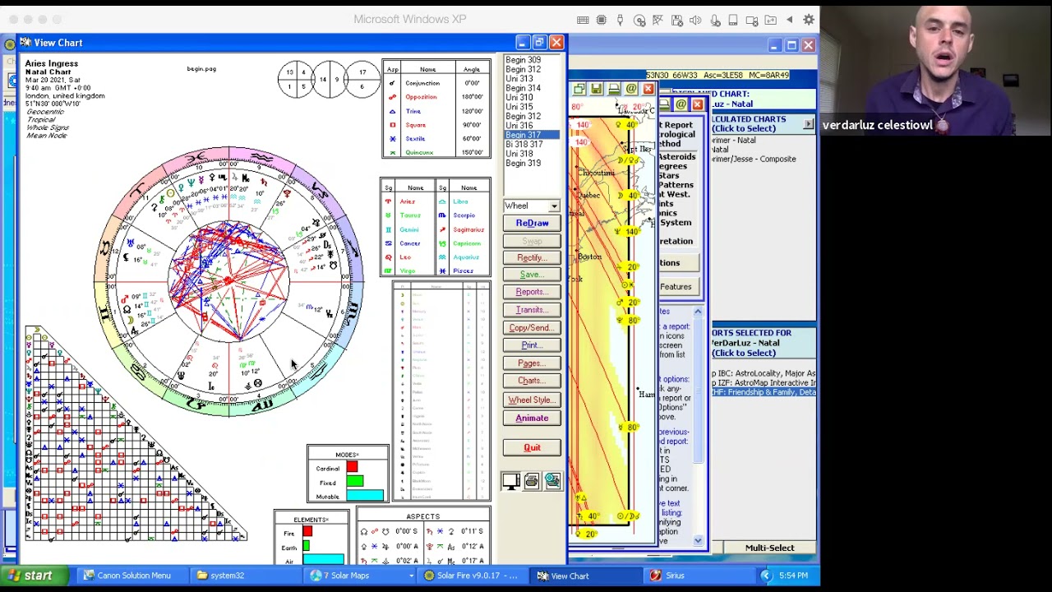Click the network icon in the VM bar
Image resolution: width=1052 pixels, height=592 pixels.
(x=658, y=20)
